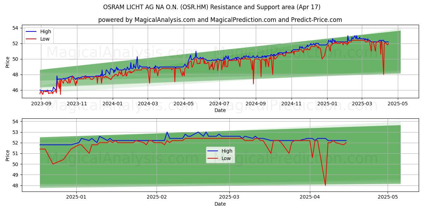Click the 2023-09 tick label on top chart
Screen dimensions: 424x212
pos(41,104)
